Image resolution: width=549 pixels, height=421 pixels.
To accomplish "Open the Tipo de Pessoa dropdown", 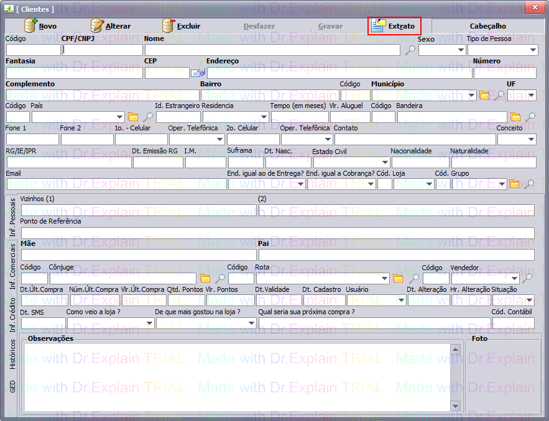I will pyautogui.click(x=533, y=50).
